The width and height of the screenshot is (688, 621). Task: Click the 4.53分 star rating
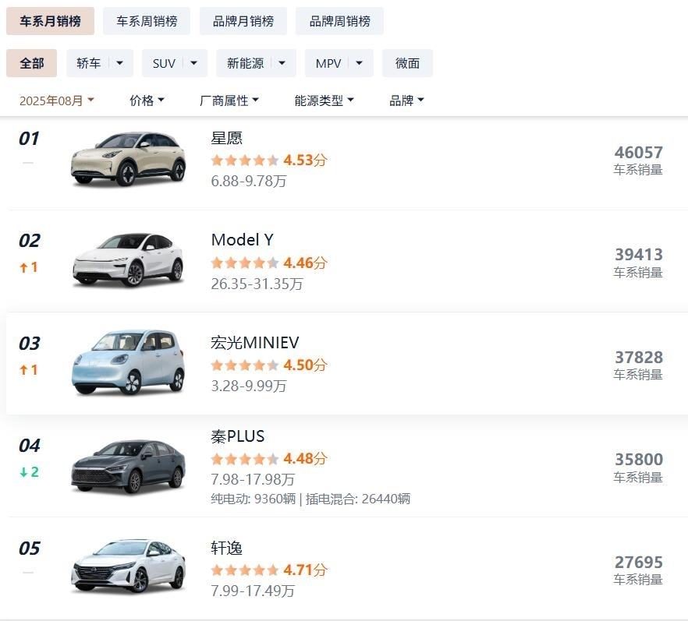[269, 160]
